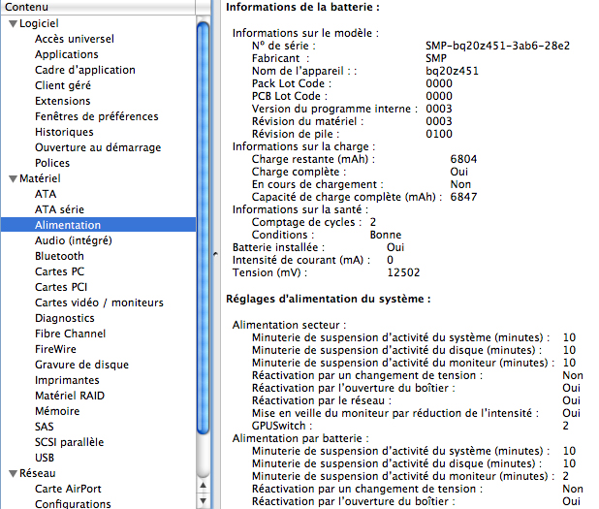Click Informations sur la santé label
The height and width of the screenshot is (509, 599).
tap(300, 209)
